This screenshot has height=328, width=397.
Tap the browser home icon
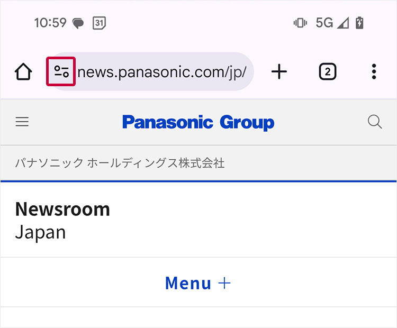pos(23,71)
